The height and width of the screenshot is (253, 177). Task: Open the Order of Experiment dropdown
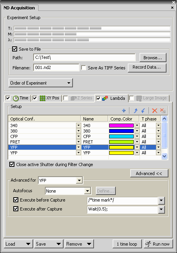tap(41, 83)
